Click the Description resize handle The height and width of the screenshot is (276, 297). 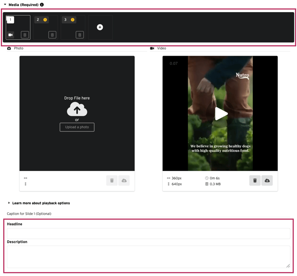pos(288,266)
